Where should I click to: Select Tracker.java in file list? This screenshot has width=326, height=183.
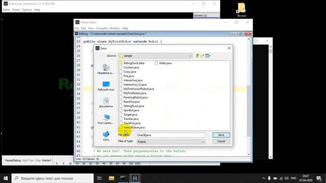[x=129, y=119]
